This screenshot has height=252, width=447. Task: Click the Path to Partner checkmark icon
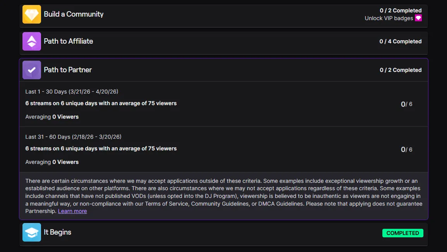click(32, 70)
